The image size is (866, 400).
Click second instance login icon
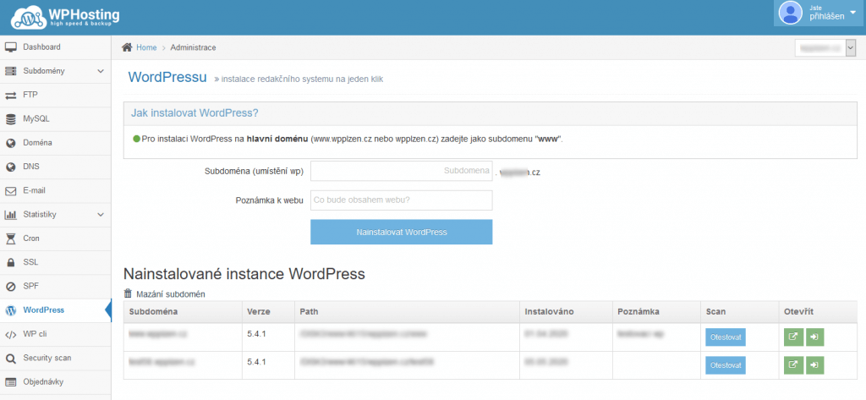(x=814, y=365)
